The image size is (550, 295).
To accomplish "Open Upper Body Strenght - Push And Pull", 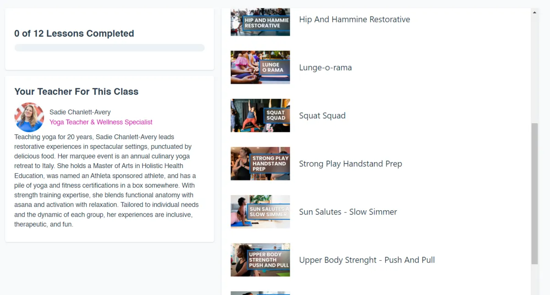I will click(x=367, y=260).
